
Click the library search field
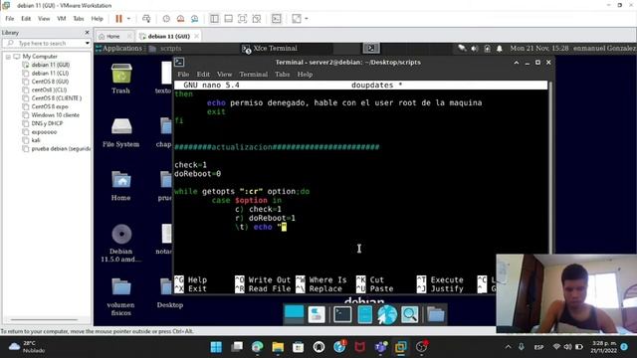pos(46,43)
